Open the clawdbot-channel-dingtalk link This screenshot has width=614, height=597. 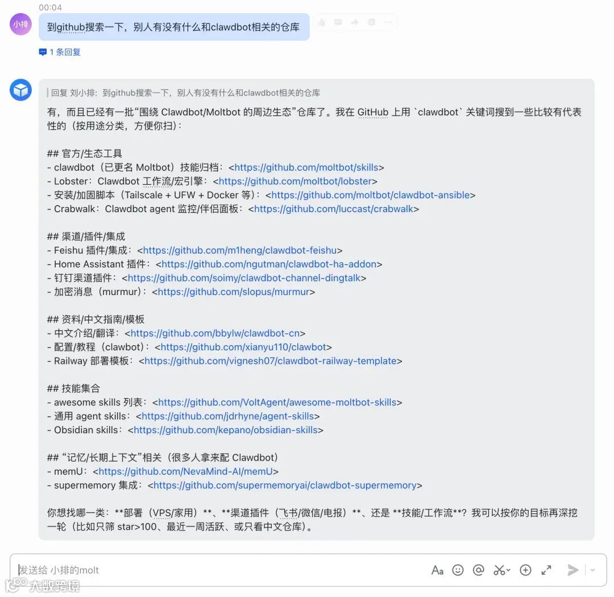tap(244, 278)
